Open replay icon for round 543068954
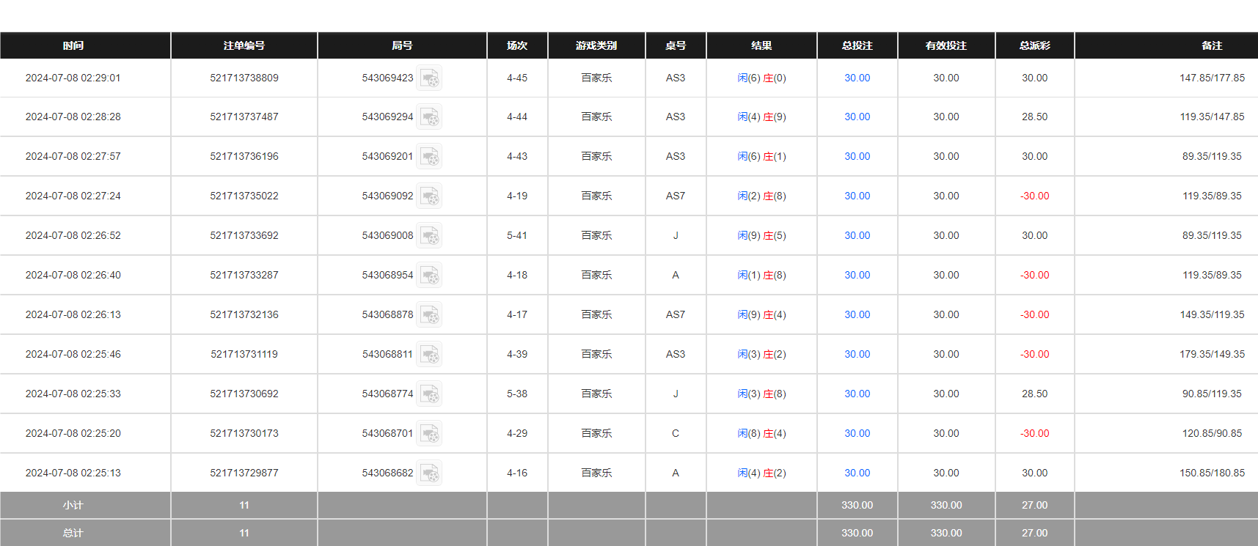The width and height of the screenshot is (1258, 546). point(429,276)
